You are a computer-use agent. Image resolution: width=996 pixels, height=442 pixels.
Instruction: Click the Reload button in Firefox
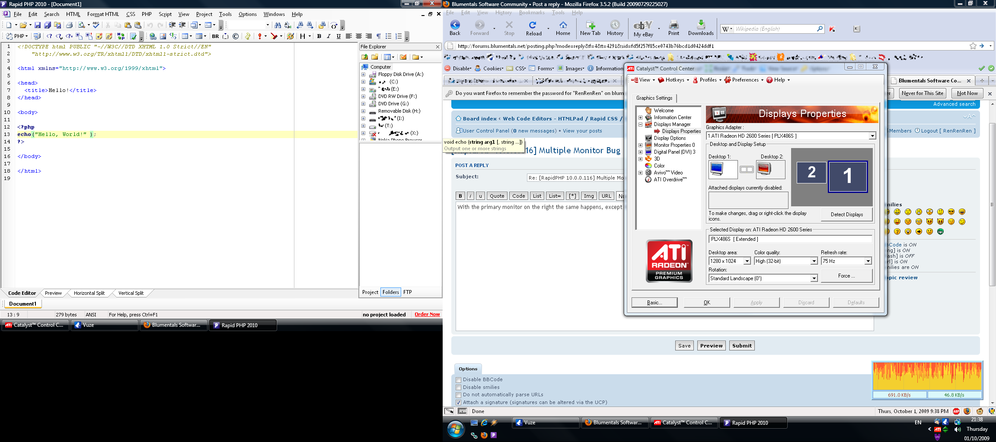(x=533, y=28)
